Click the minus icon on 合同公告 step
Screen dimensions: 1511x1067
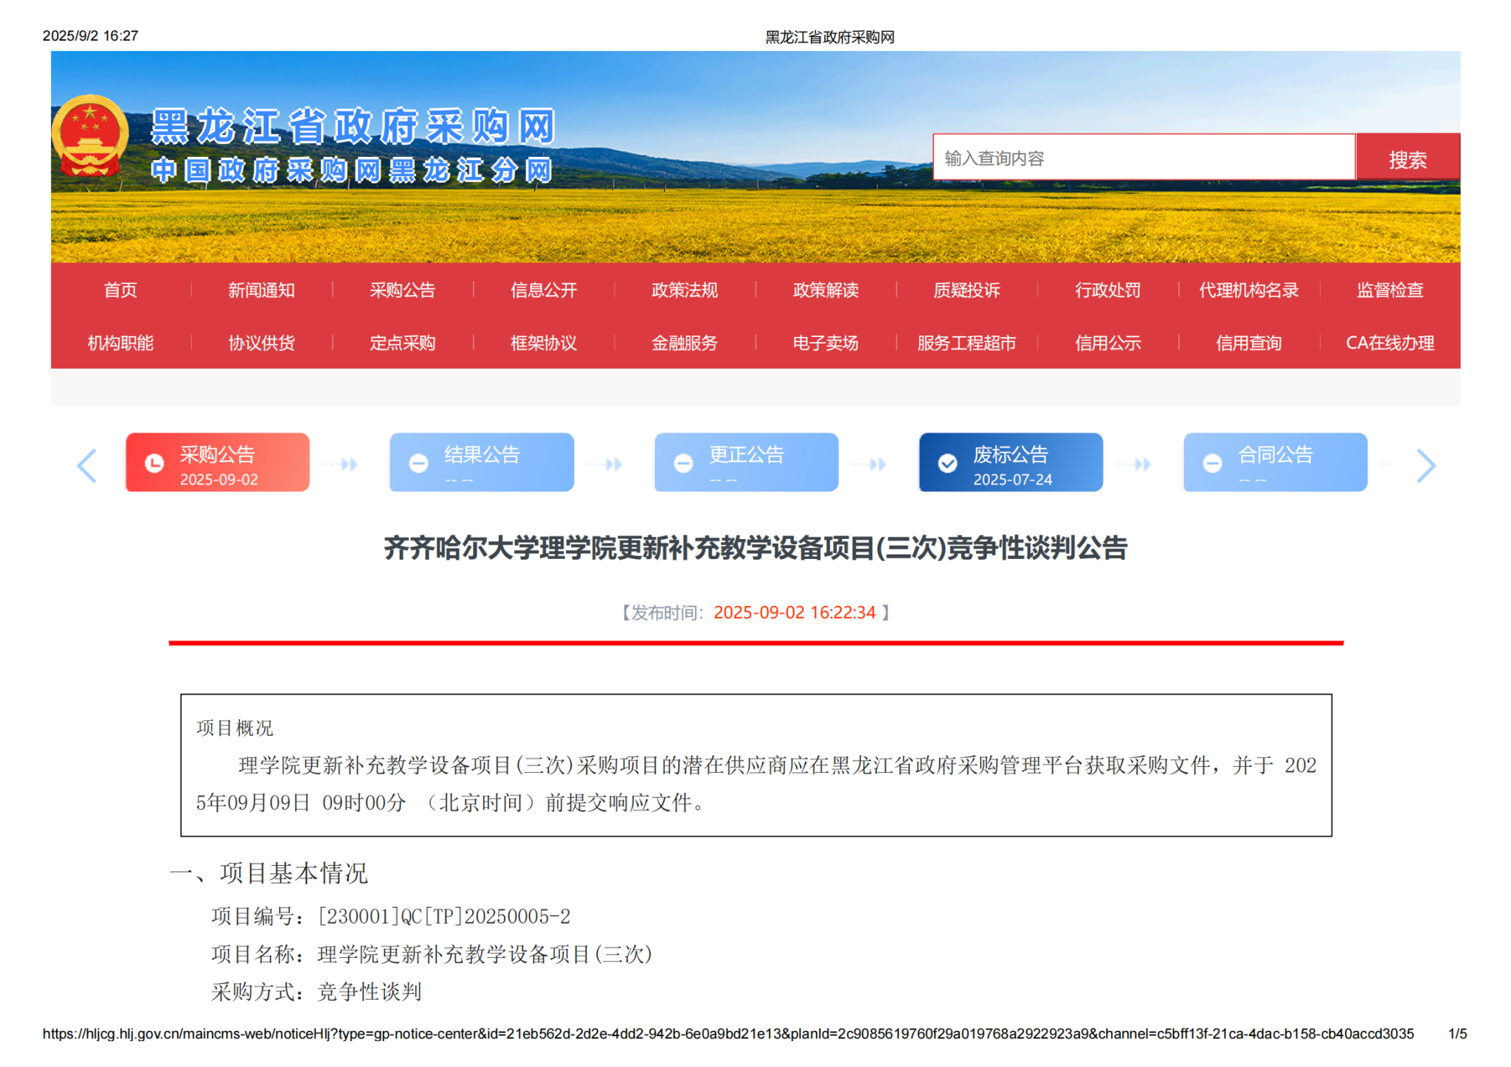click(1212, 463)
